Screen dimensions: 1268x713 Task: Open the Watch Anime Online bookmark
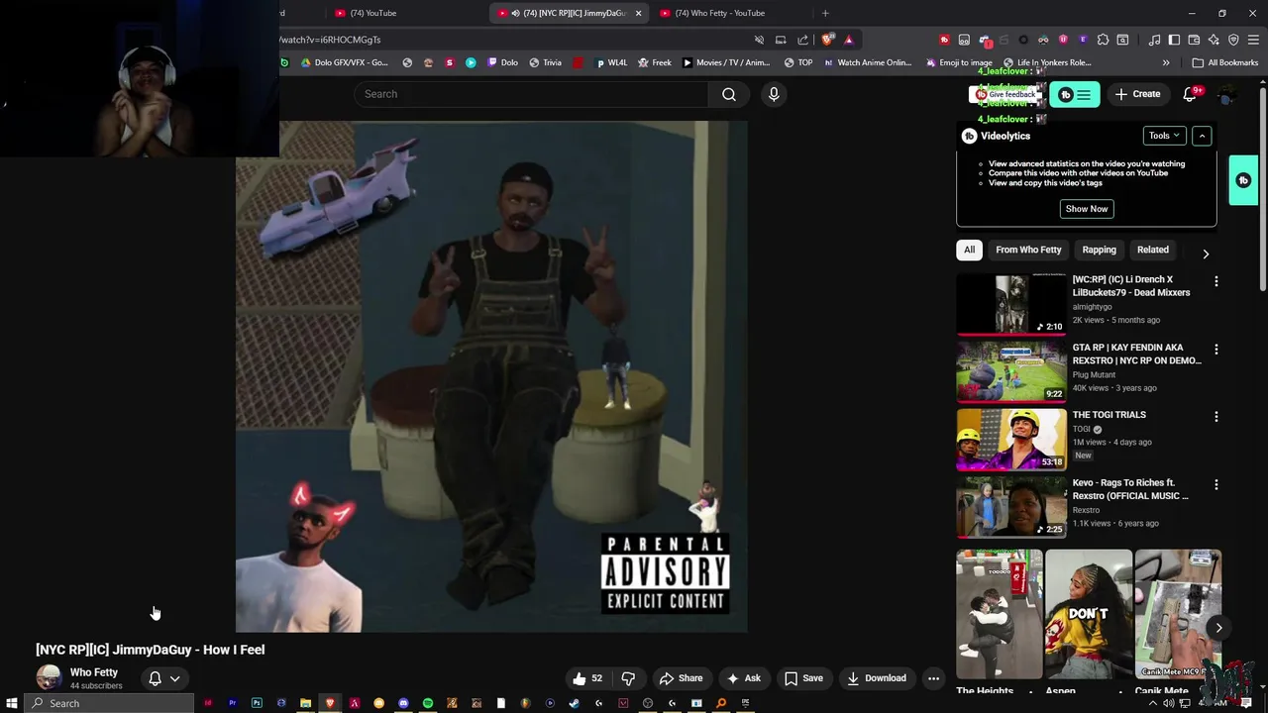pyautogui.click(x=867, y=62)
